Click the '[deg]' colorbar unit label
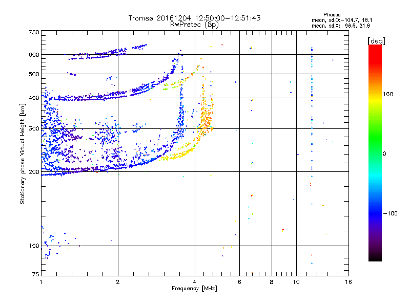 pyautogui.click(x=376, y=41)
